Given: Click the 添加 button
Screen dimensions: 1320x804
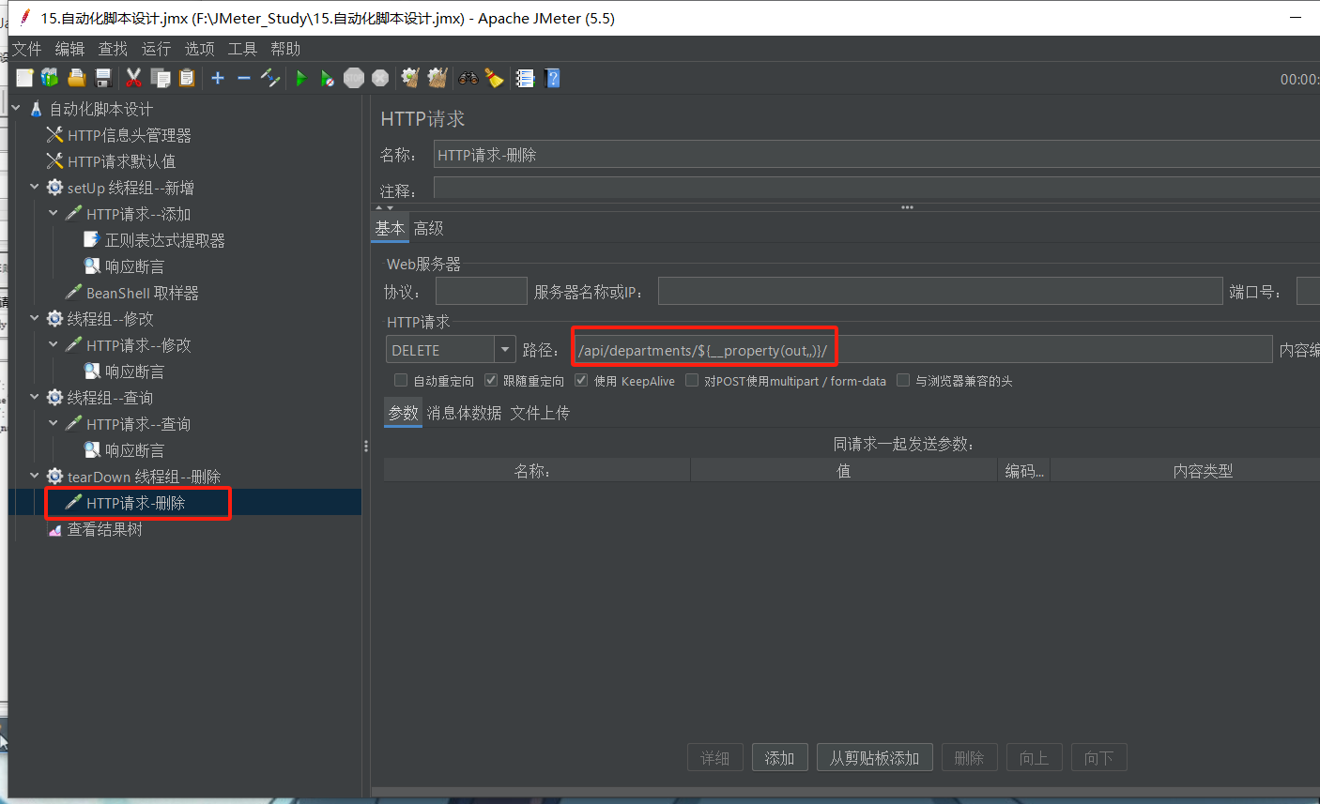Looking at the screenshot, I should [x=779, y=758].
